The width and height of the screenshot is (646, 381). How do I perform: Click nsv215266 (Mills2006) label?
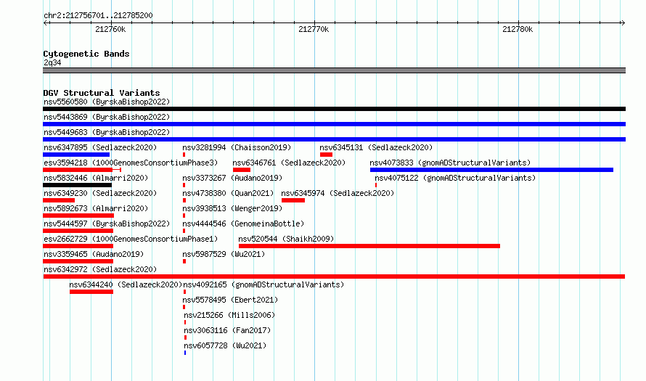tap(229, 315)
